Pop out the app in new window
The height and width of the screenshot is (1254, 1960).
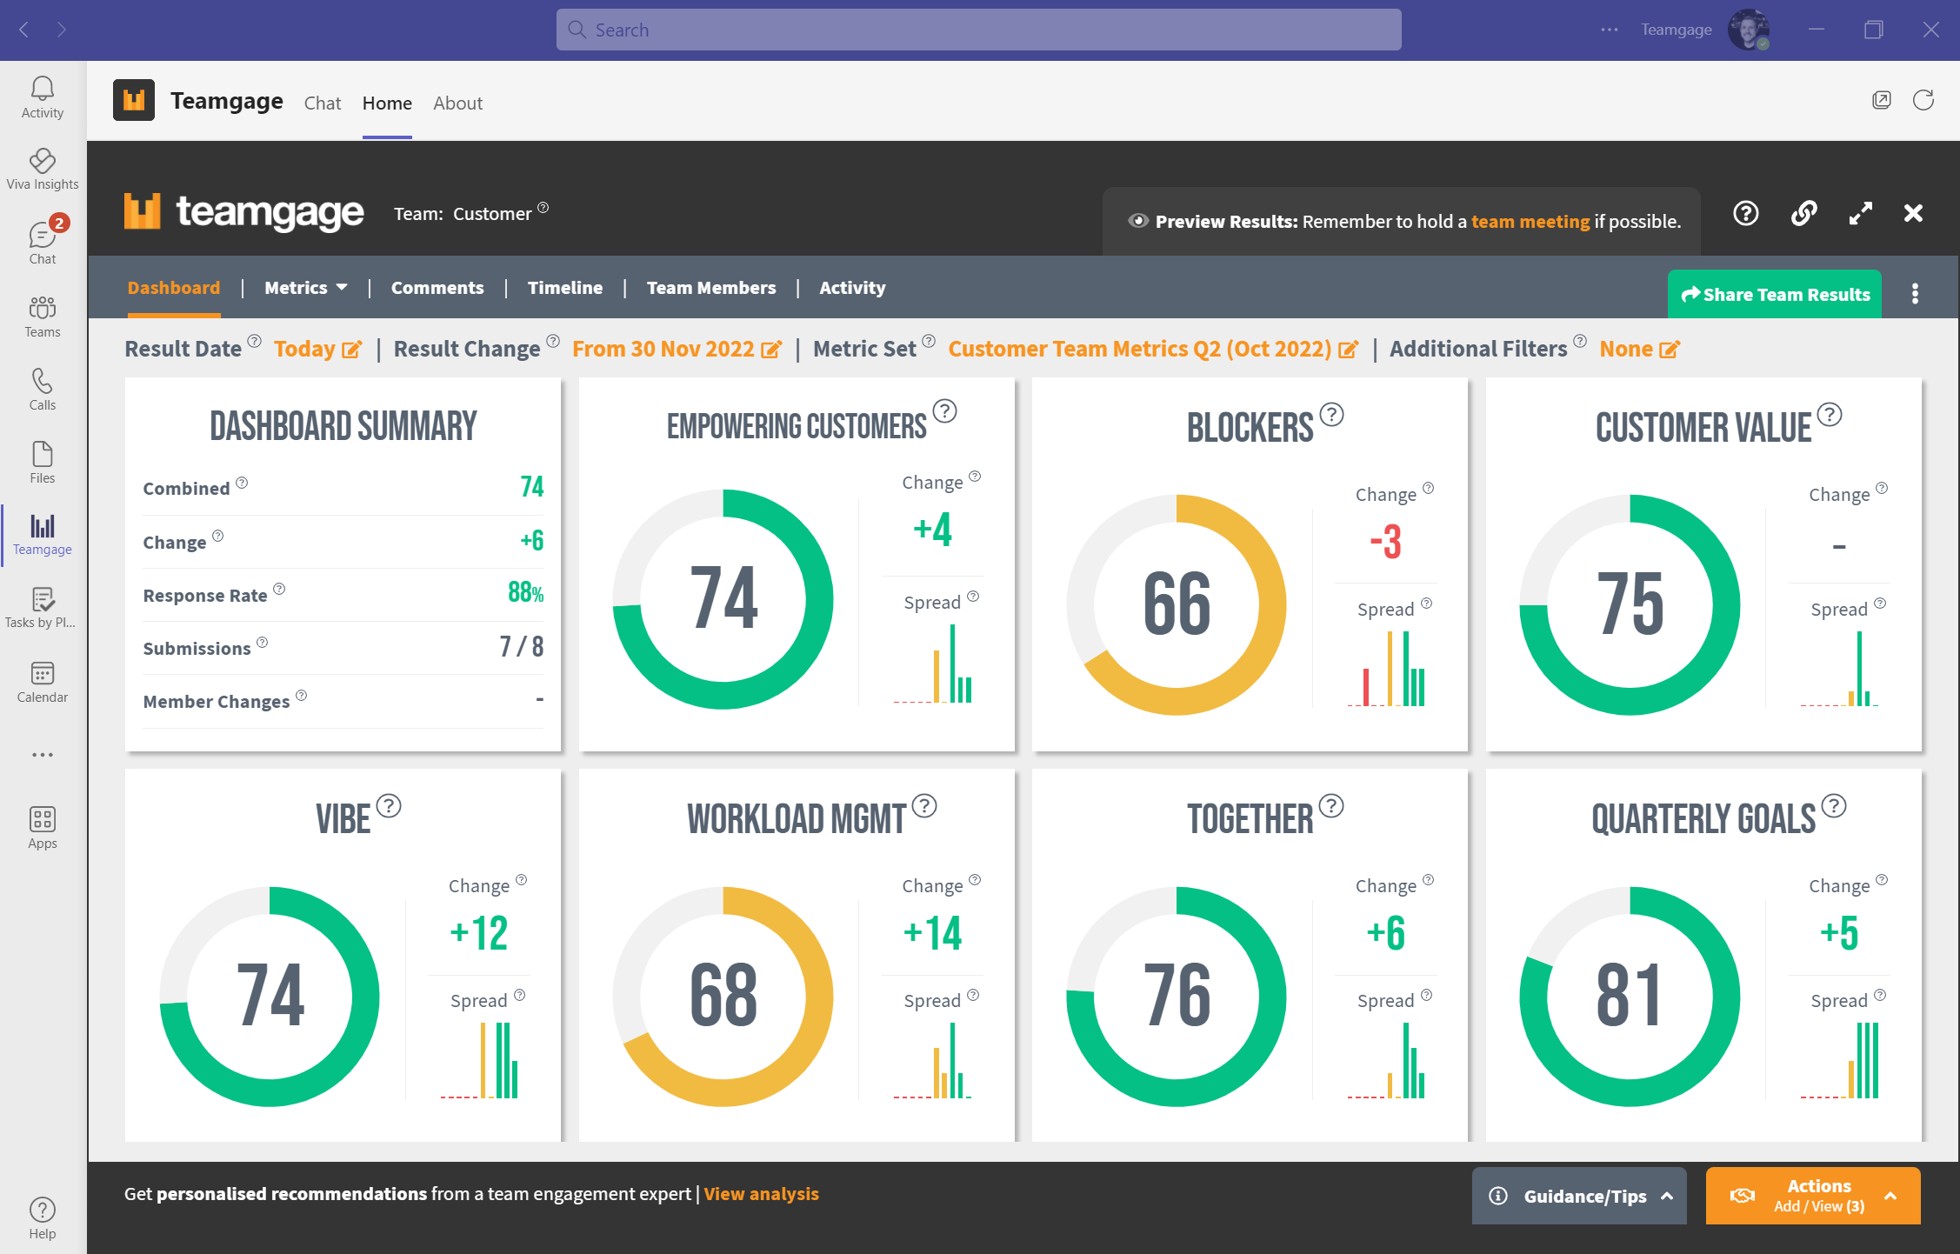pyautogui.click(x=1881, y=100)
